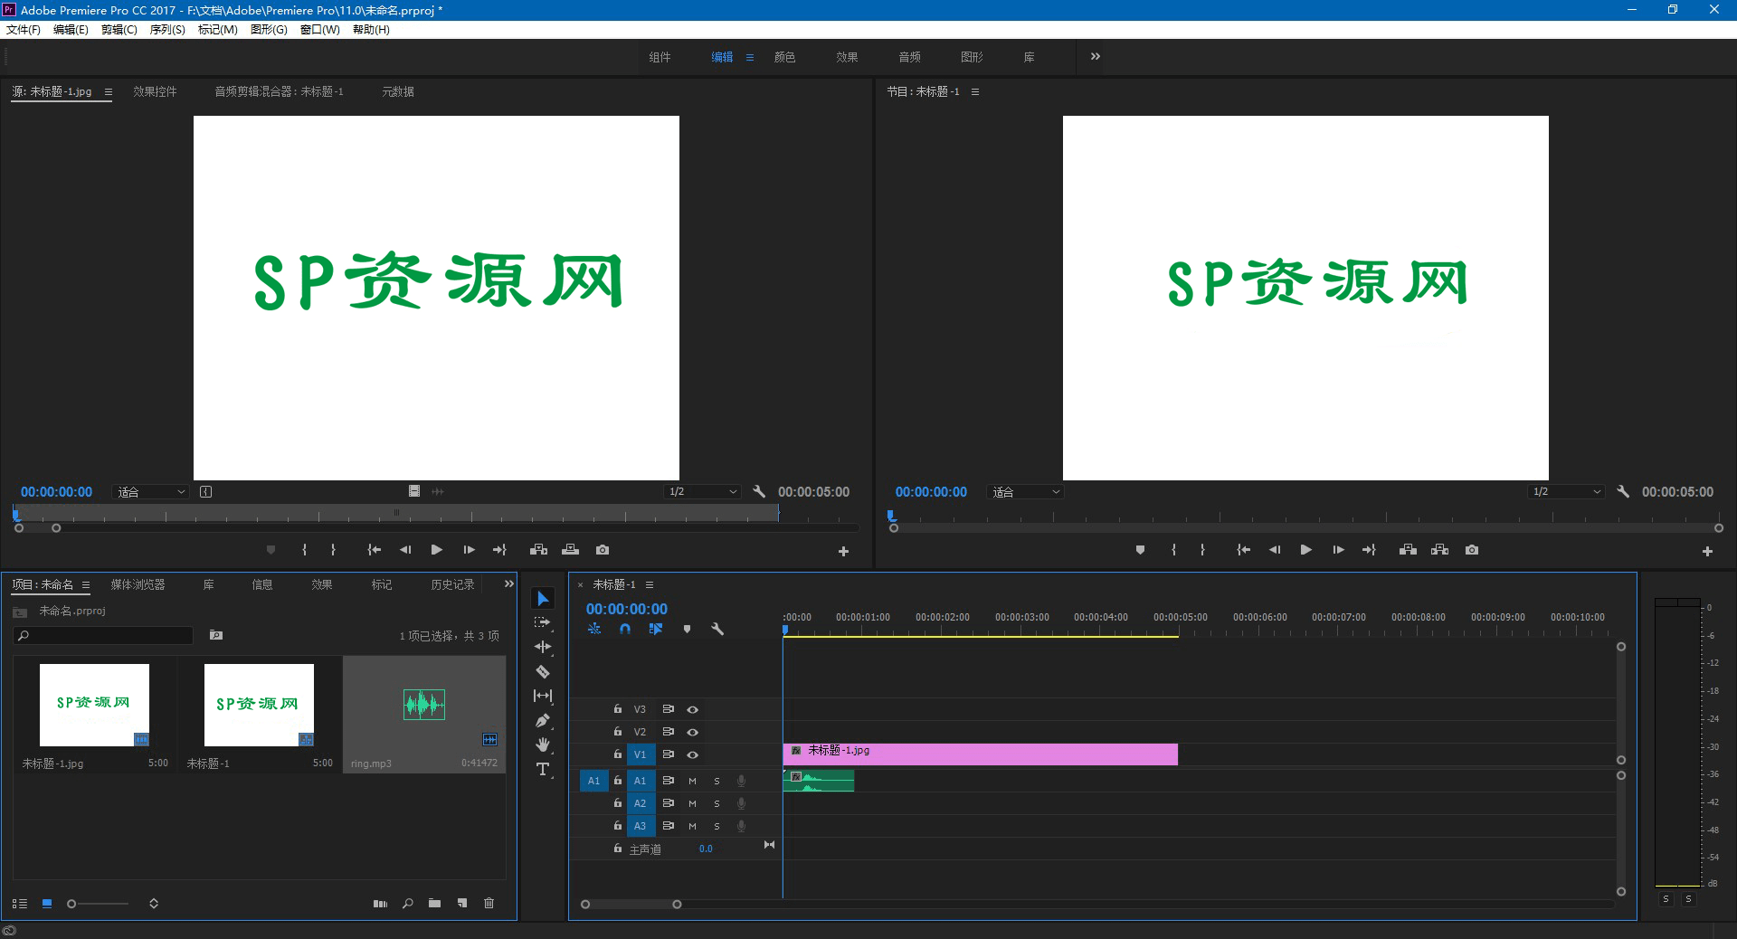Select the Razor tool

click(543, 671)
